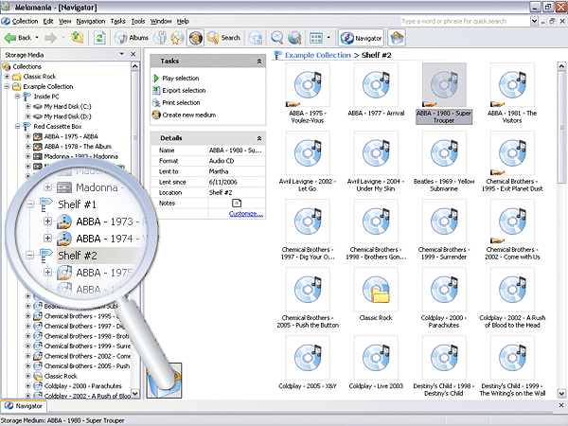Click the Search toolbar button

[223, 38]
